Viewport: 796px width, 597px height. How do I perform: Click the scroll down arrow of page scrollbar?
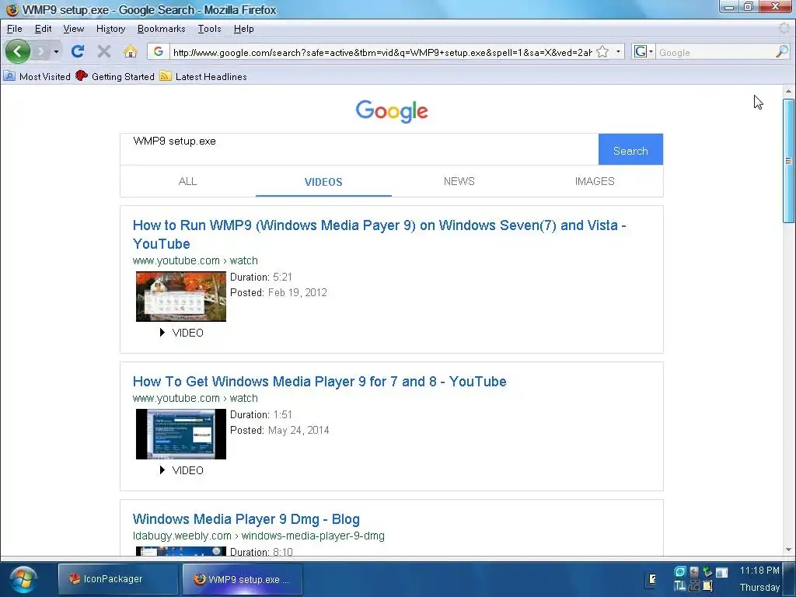click(788, 550)
